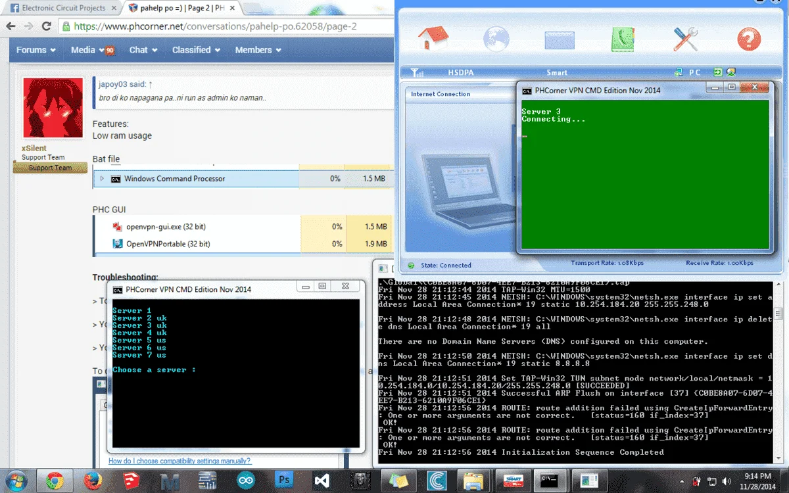Screen dimensions: 789x493
Task: Click the HSDPA network label
Action: (461, 72)
